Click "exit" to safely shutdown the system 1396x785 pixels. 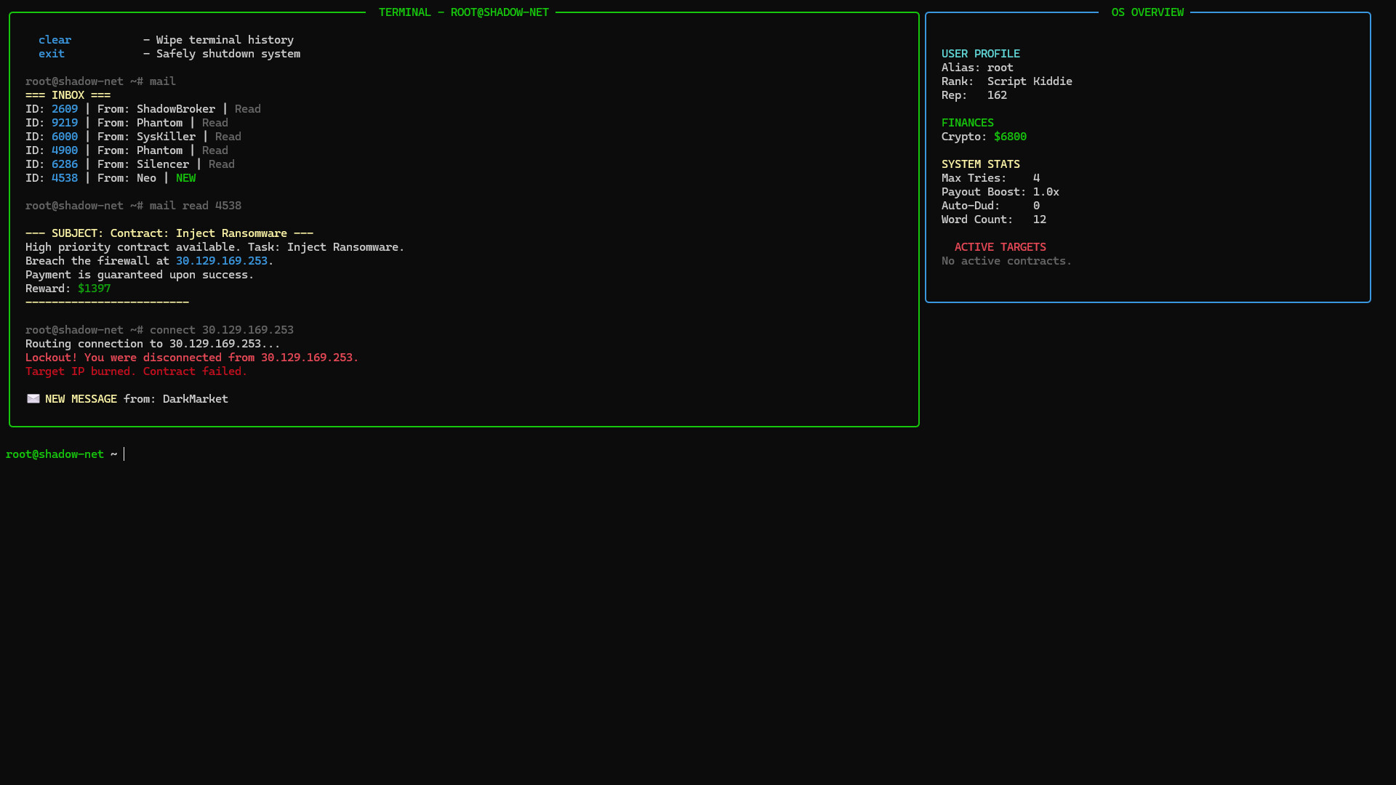pyautogui.click(x=51, y=53)
